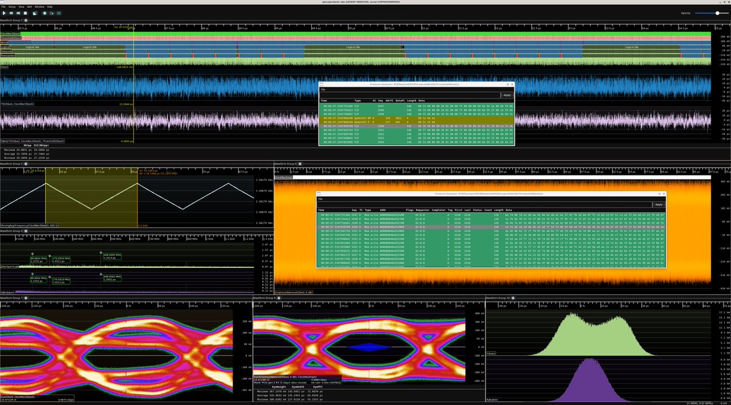Click the ClockRec(Dbed) channel label
This screenshot has width=731, height=405.
coord(10,33)
